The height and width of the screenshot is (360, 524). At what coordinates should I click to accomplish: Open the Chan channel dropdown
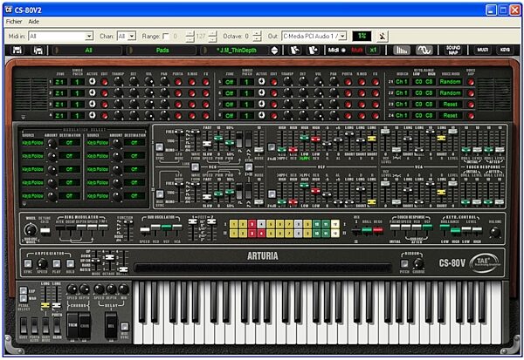click(127, 36)
